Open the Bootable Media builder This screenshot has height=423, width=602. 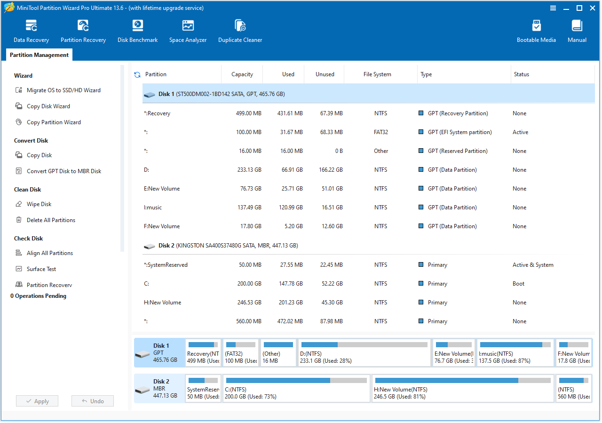click(536, 31)
